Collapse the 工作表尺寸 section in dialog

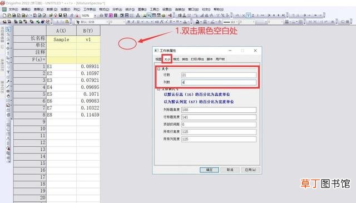pos(159,89)
